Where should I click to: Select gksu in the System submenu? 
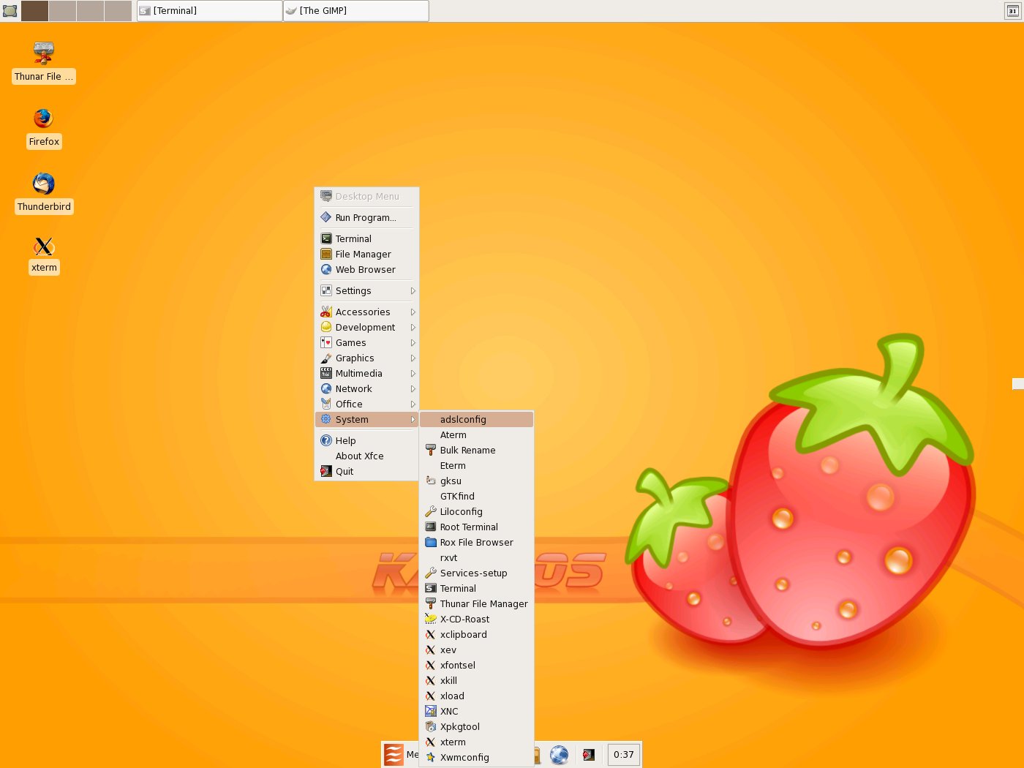[477, 481]
